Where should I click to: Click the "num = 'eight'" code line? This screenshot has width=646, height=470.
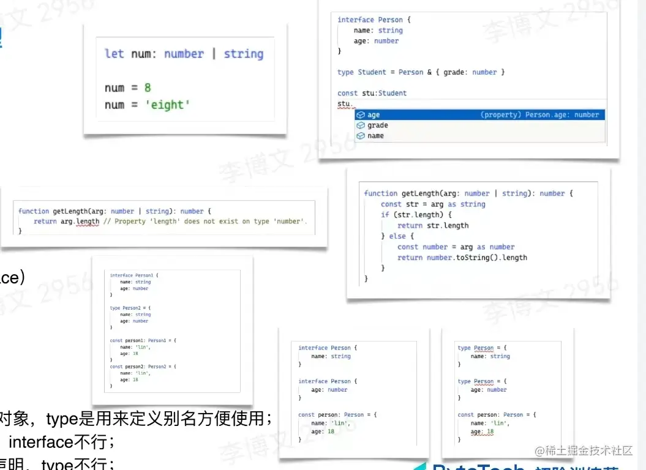147,105
